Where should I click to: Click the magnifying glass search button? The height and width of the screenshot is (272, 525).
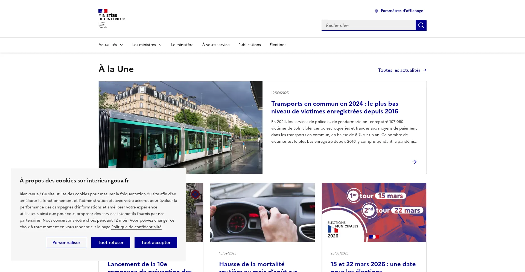421,25
